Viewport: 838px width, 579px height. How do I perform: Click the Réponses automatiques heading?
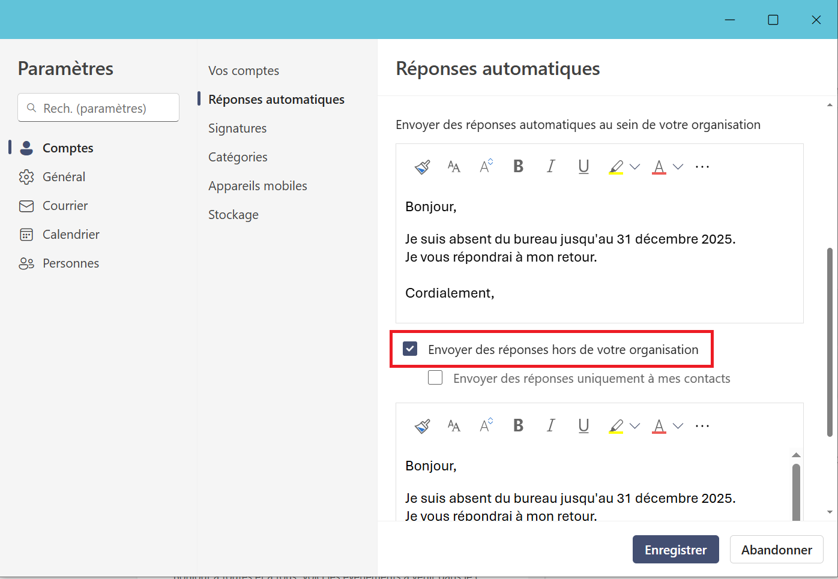click(498, 68)
